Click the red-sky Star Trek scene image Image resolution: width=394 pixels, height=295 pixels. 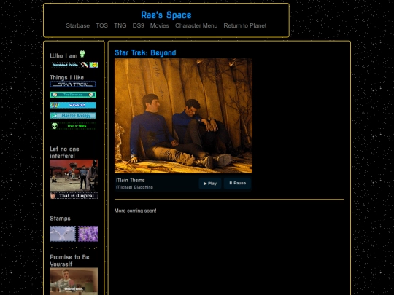[74, 176]
